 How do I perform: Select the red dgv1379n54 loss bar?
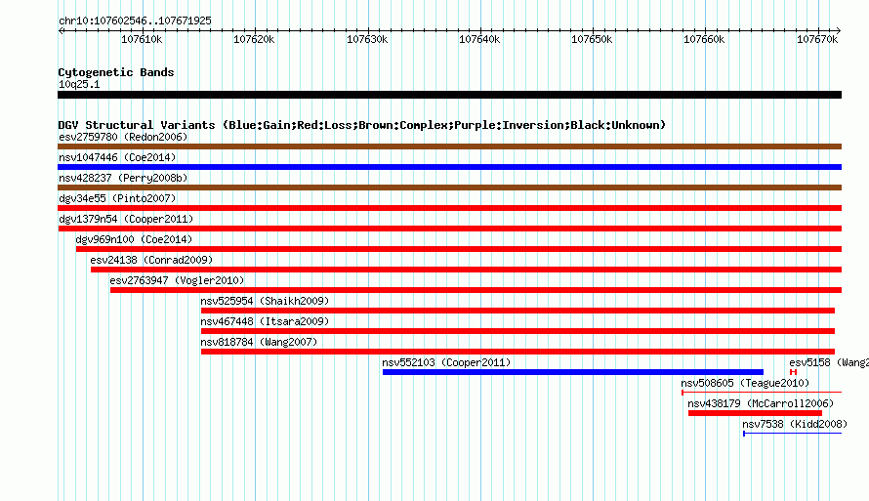pyautogui.click(x=449, y=229)
